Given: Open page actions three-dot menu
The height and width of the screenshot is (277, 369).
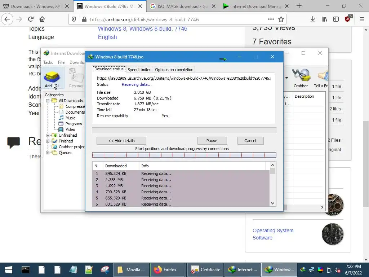Looking at the screenshot, I should tap(271, 19).
